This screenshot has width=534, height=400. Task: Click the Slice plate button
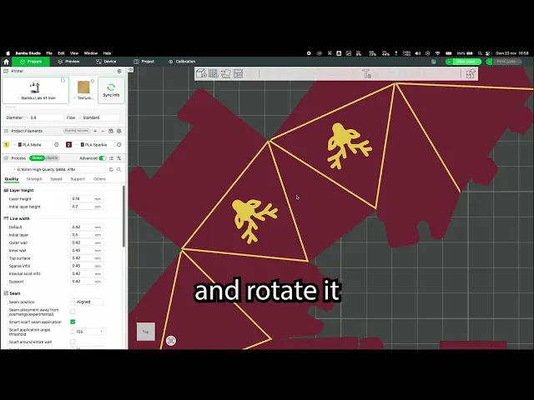pyautogui.click(x=466, y=62)
